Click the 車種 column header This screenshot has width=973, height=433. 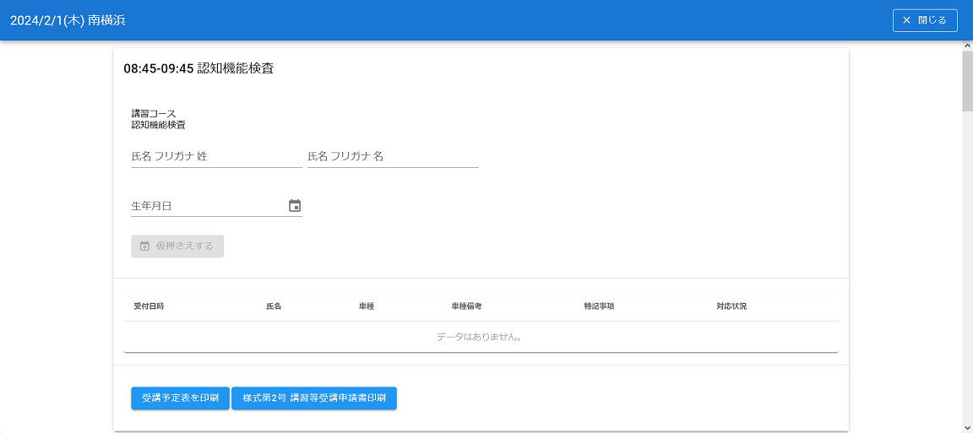coord(366,306)
